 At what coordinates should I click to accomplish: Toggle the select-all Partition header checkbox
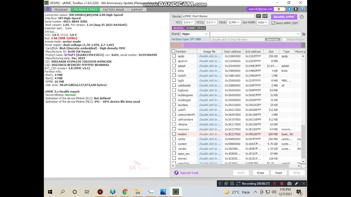173,51
